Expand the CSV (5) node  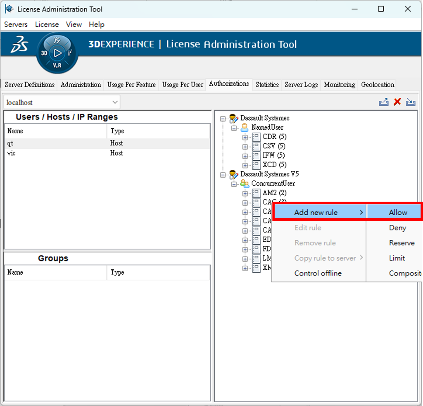pos(245,147)
